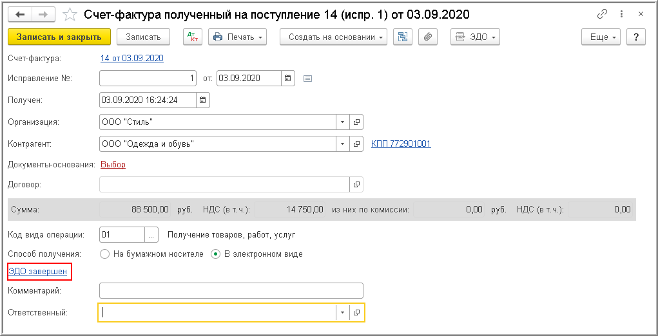The height and width of the screenshot is (336, 658).
Task: Open the Печать menu
Action: pyautogui.click(x=238, y=37)
